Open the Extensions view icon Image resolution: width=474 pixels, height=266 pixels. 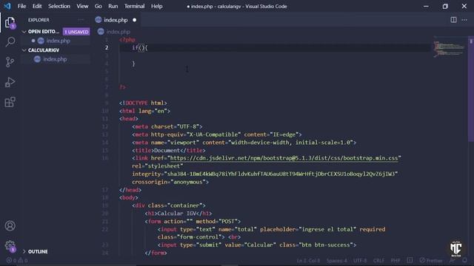(10, 102)
